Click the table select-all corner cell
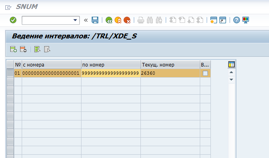Viewport: 269px width, 158px height. click(10, 65)
